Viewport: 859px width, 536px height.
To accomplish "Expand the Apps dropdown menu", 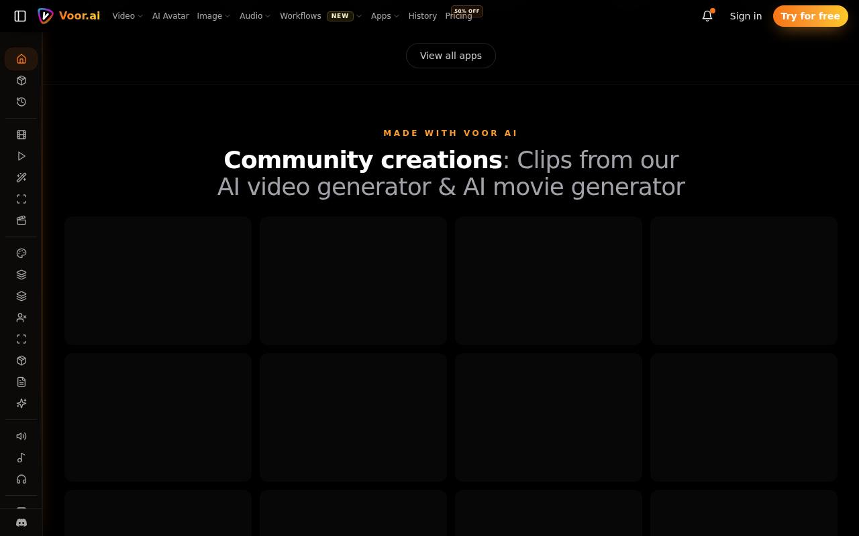I will [385, 16].
